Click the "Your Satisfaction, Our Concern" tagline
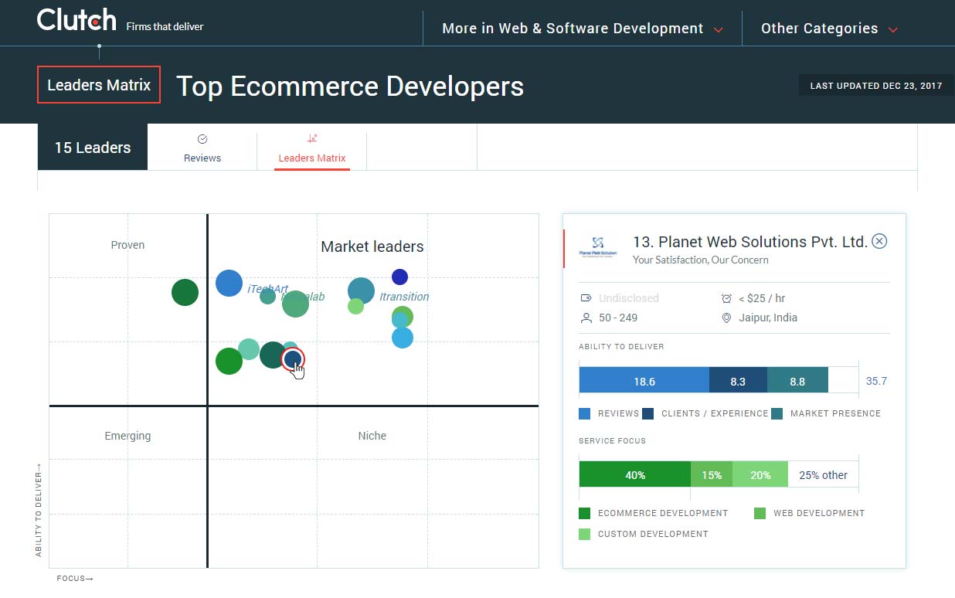955x598 pixels. (701, 260)
